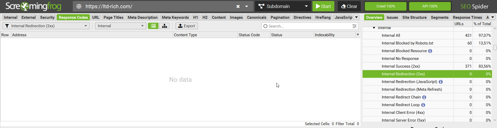This screenshot has height=128, width=497.
Task: Clear the URL with the X icon
Action: 238,6
